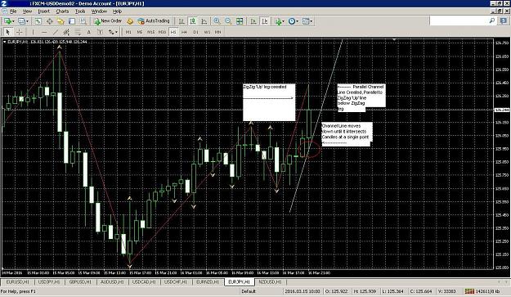Switch chart to Bar Chart
Viewport: 511px width, 297px height.
[x=182, y=21]
